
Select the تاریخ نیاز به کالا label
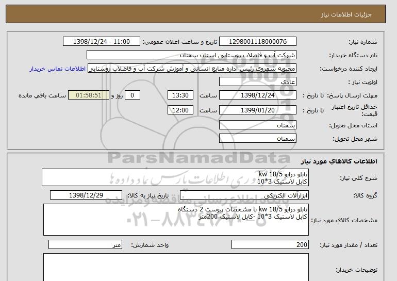pos(147,195)
